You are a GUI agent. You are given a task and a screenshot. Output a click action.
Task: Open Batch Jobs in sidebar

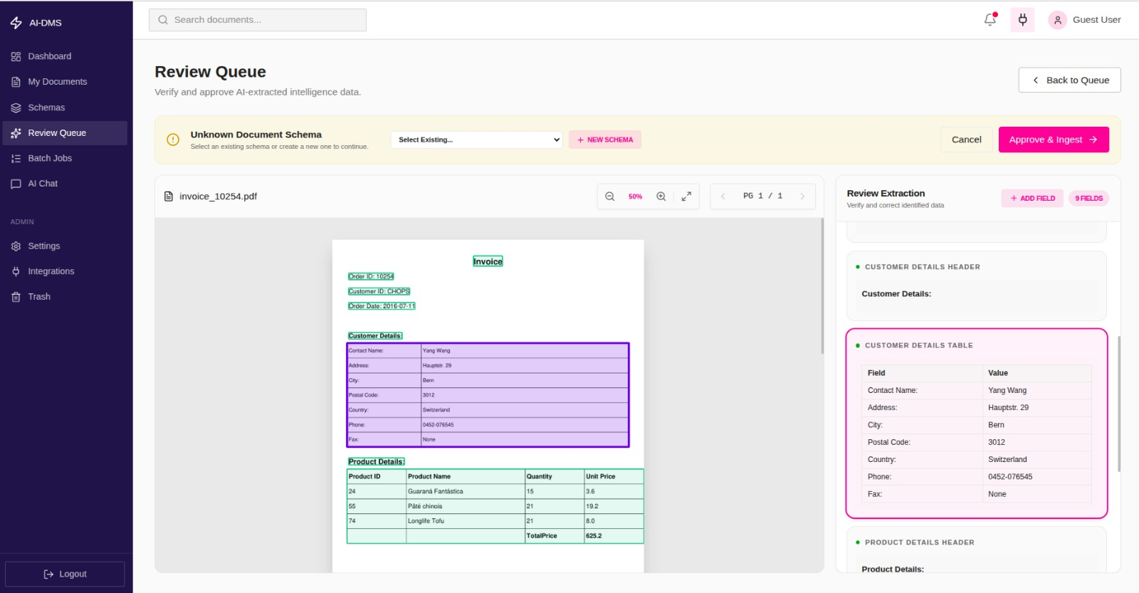(x=65, y=158)
